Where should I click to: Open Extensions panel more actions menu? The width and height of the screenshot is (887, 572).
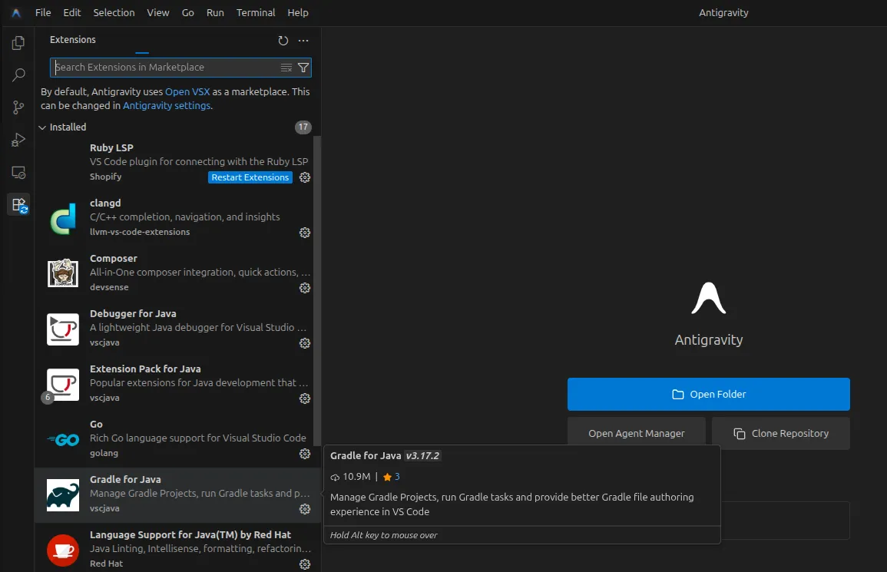point(303,40)
